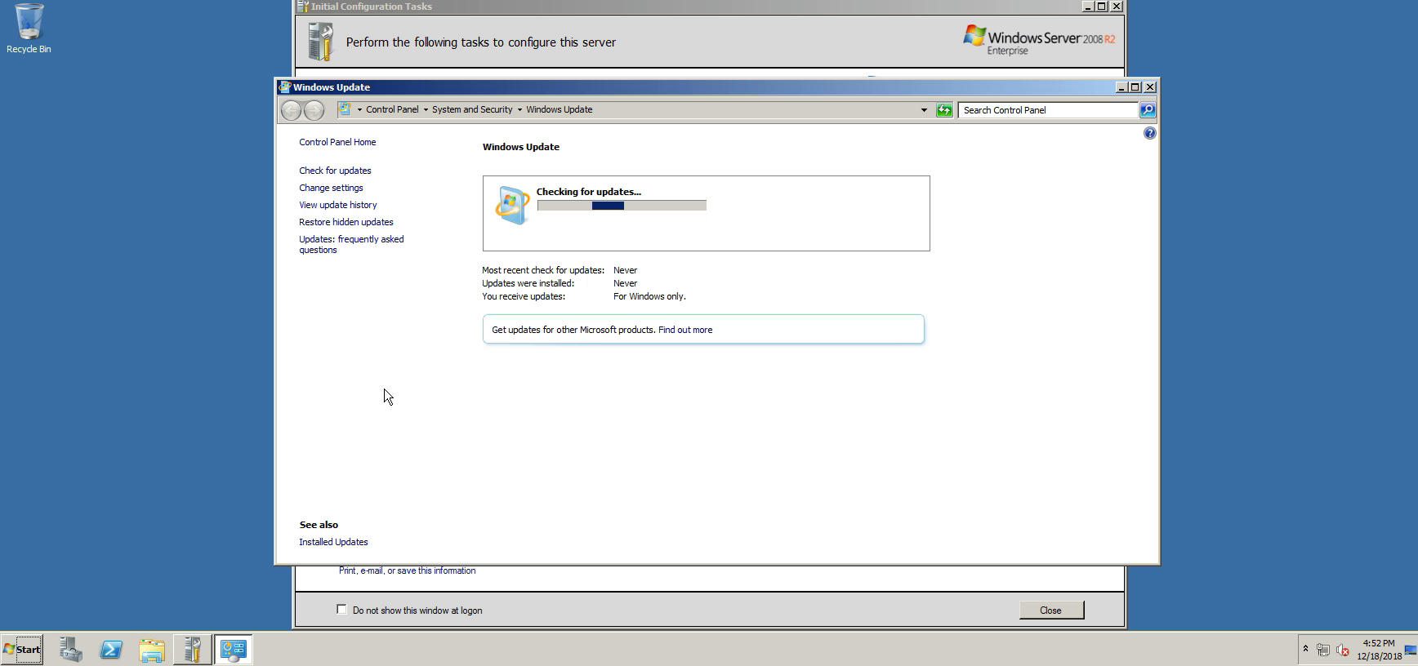The height and width of the screenshot is (666, 1418).
Task: Maximize the Initial Configuration Tasks window
Action: point(1101,7)
